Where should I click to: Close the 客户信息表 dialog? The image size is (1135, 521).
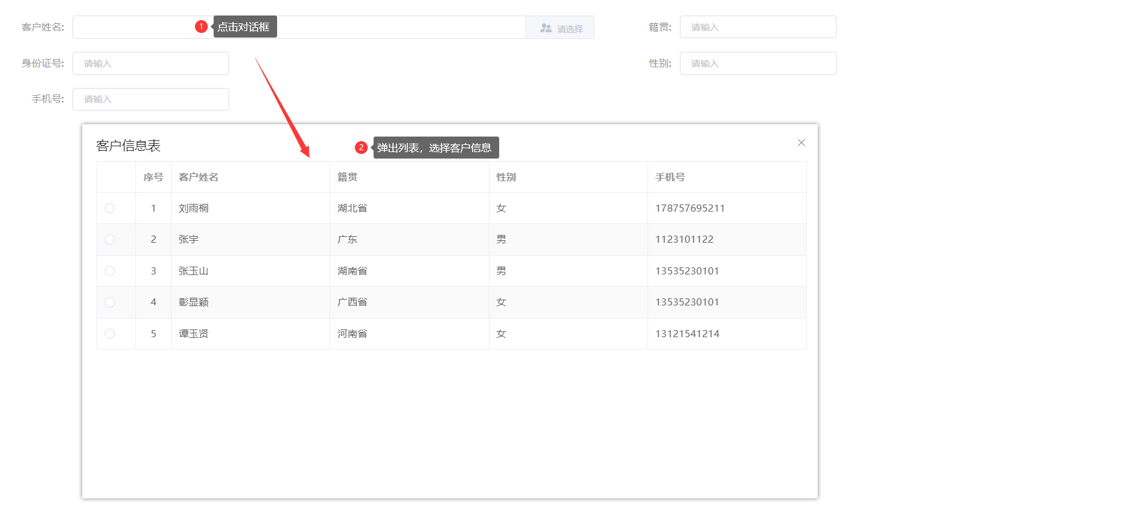801,142
